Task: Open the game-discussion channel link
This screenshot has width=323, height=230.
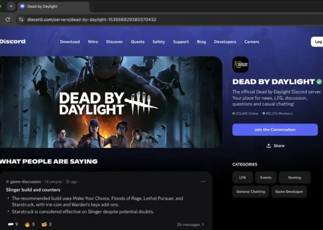Action: point(23,182)
